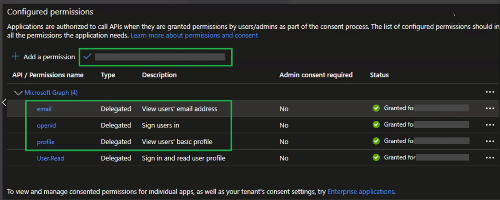
Task: Click the grant admin consent checkmark icon
Action: [87, 57]
